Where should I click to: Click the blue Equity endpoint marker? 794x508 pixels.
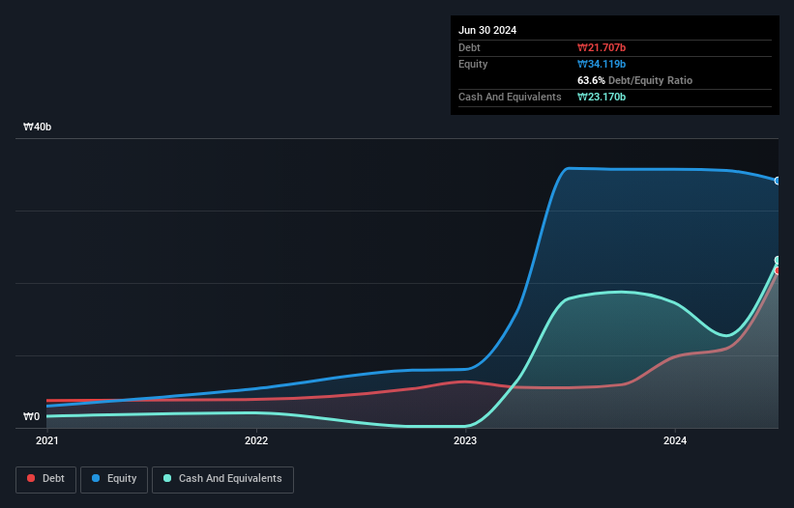pyautogui.click(x=779, y=181)
